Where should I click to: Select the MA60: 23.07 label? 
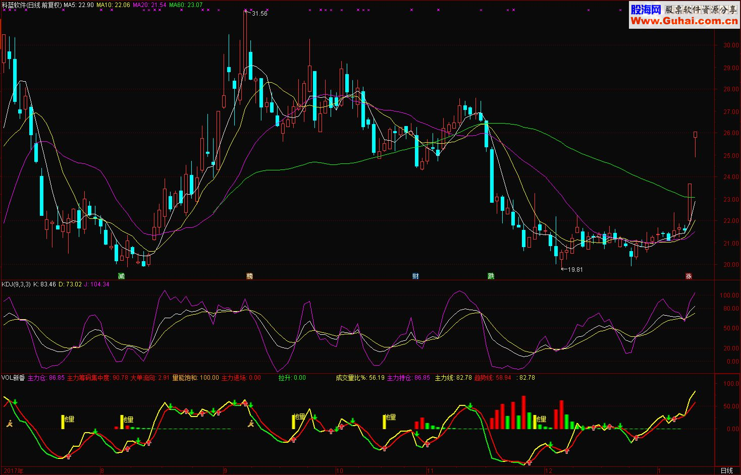coord(186,5)
